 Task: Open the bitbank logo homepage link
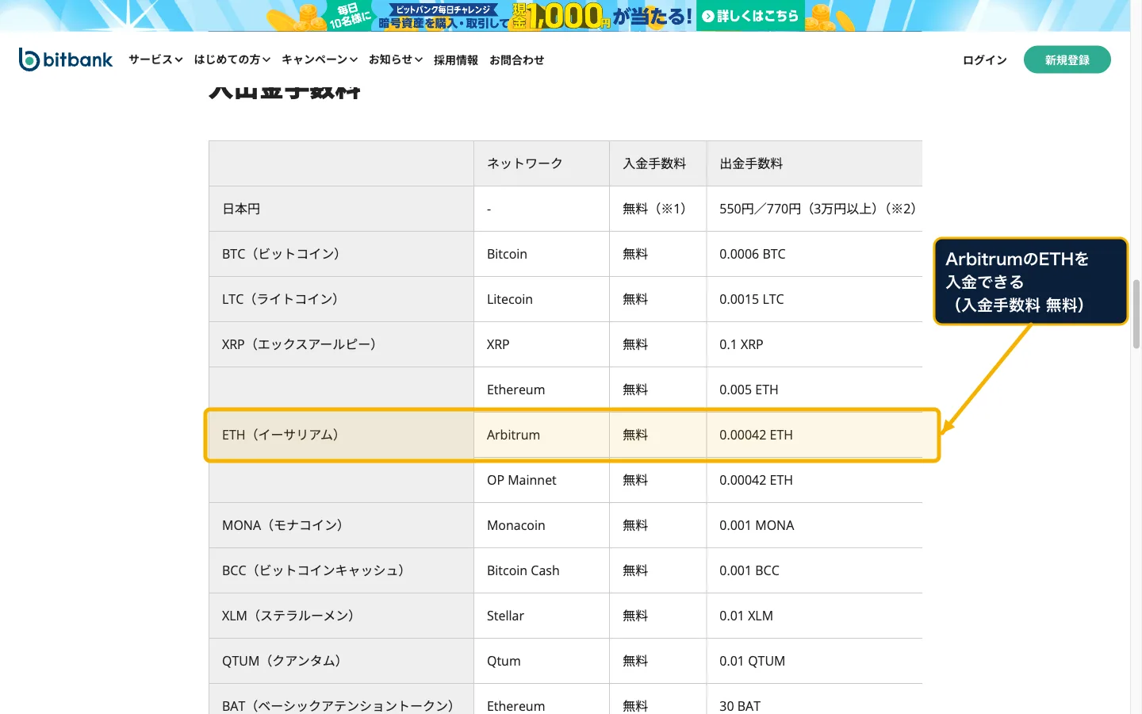tap(66, 59)
